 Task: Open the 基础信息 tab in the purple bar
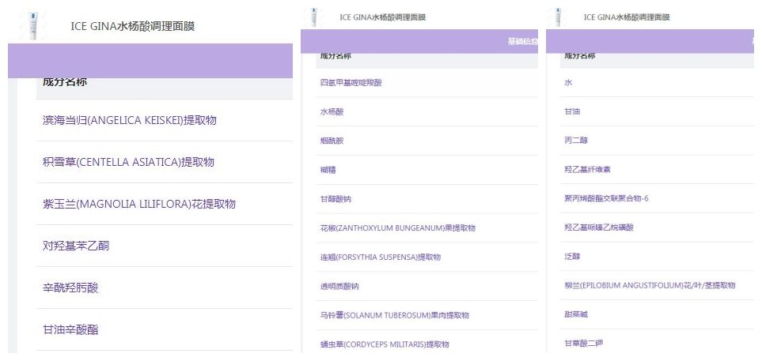[522, 42]
